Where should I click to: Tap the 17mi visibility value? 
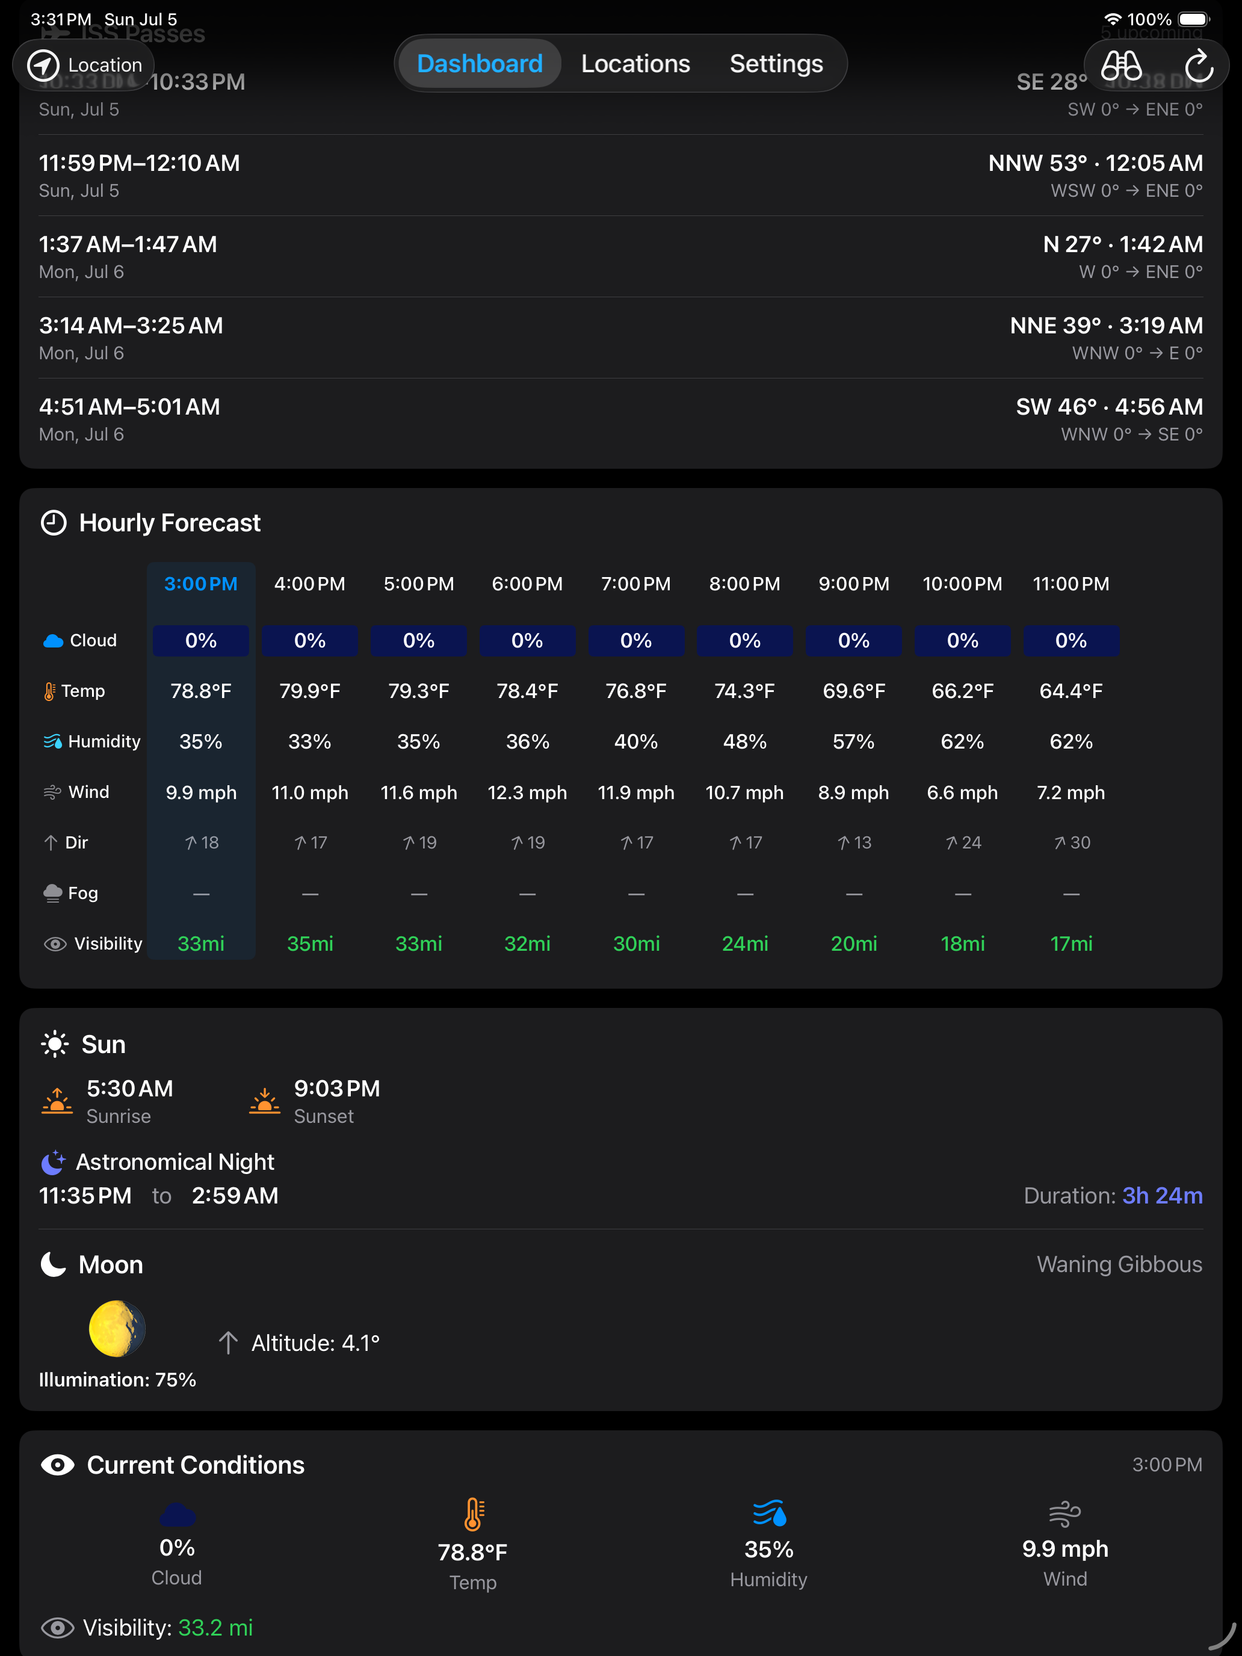tap(1071, 944)
